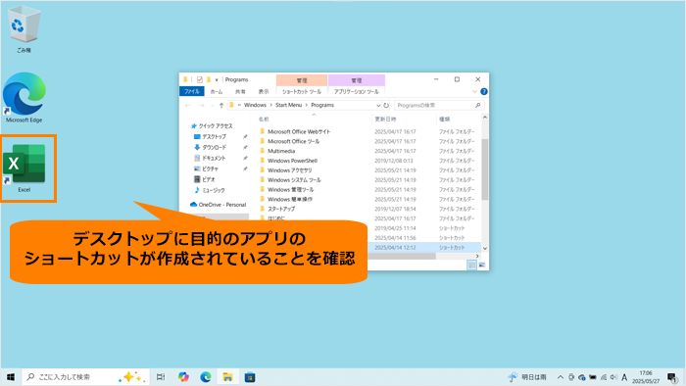Viewport: 686px width, 386px height.
Task: Click Start Menu in the address breadcrumb
Action: pyautogui.click(x=289, y=106)
